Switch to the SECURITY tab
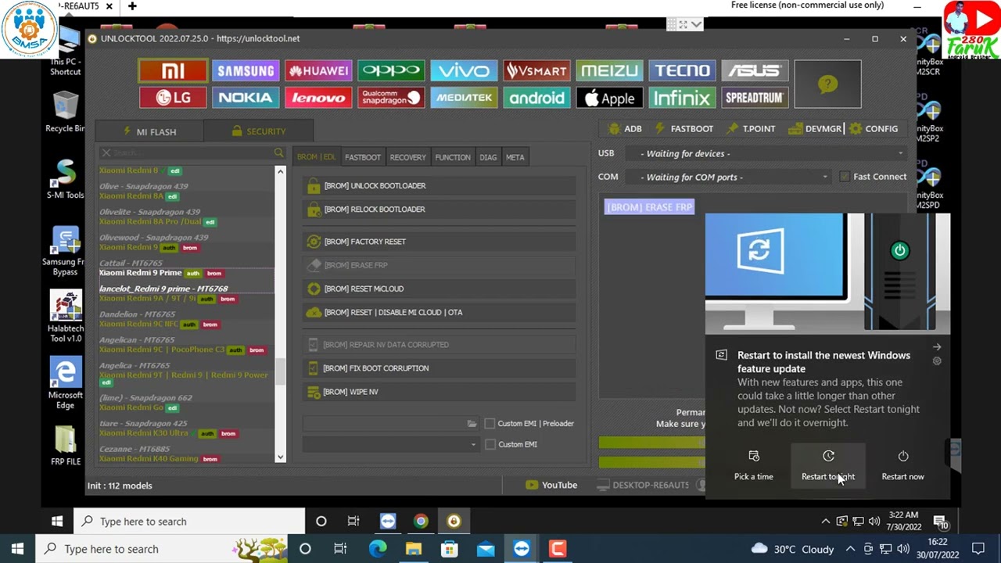The height and width of the screenshot is (563, 1001). point(259,131)
